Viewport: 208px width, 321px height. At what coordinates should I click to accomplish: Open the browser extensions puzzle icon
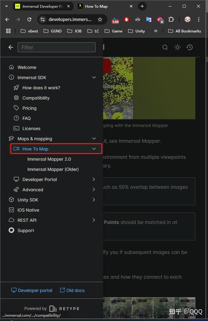click(171, 19)
